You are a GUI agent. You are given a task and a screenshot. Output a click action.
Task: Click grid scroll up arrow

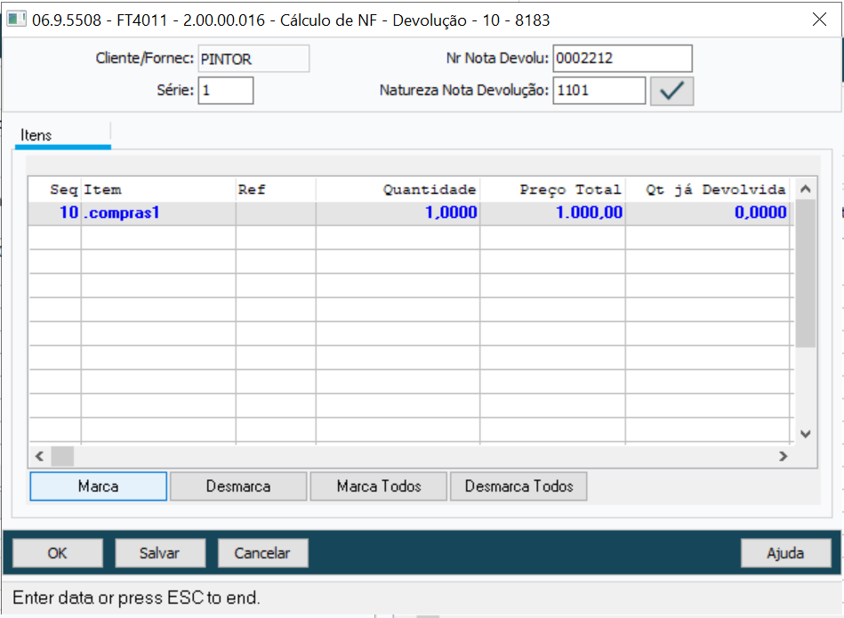pos(805,189)
